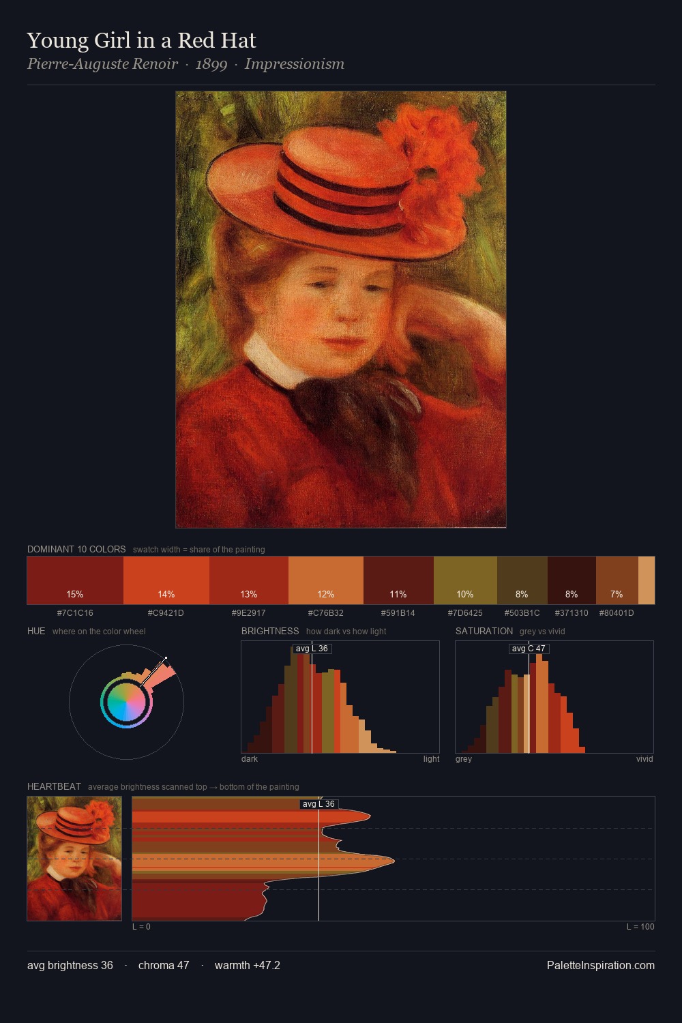Click the 'grey' axis label
The image size is (682, 1023).
(x=464, y=759)
